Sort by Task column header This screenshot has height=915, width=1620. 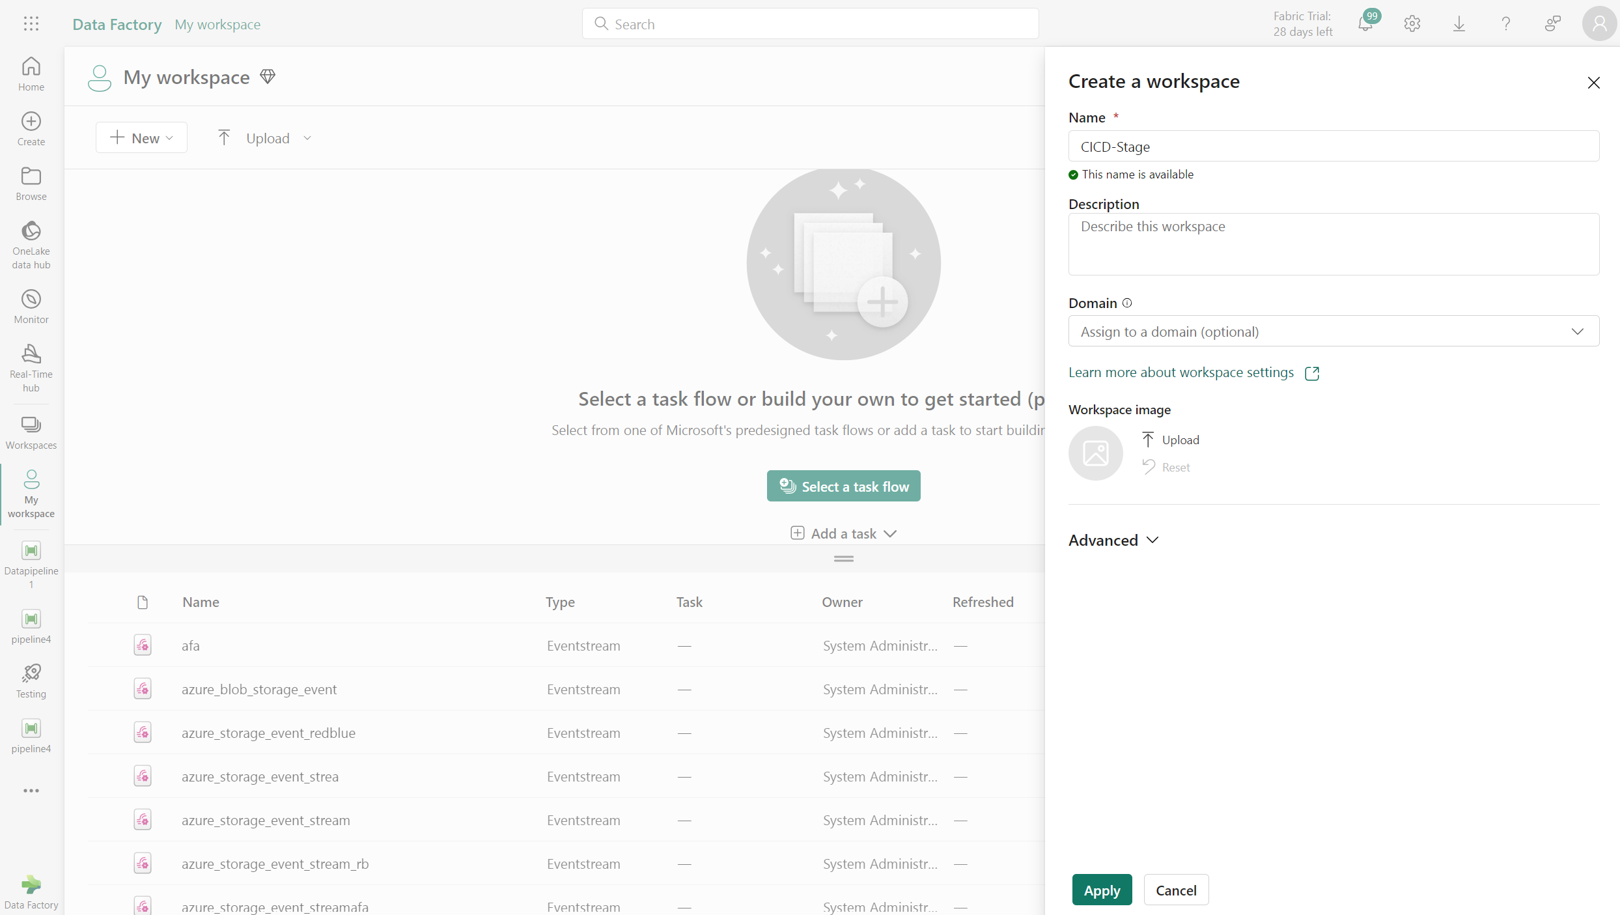pyautogui.click(x=689, y=602)
